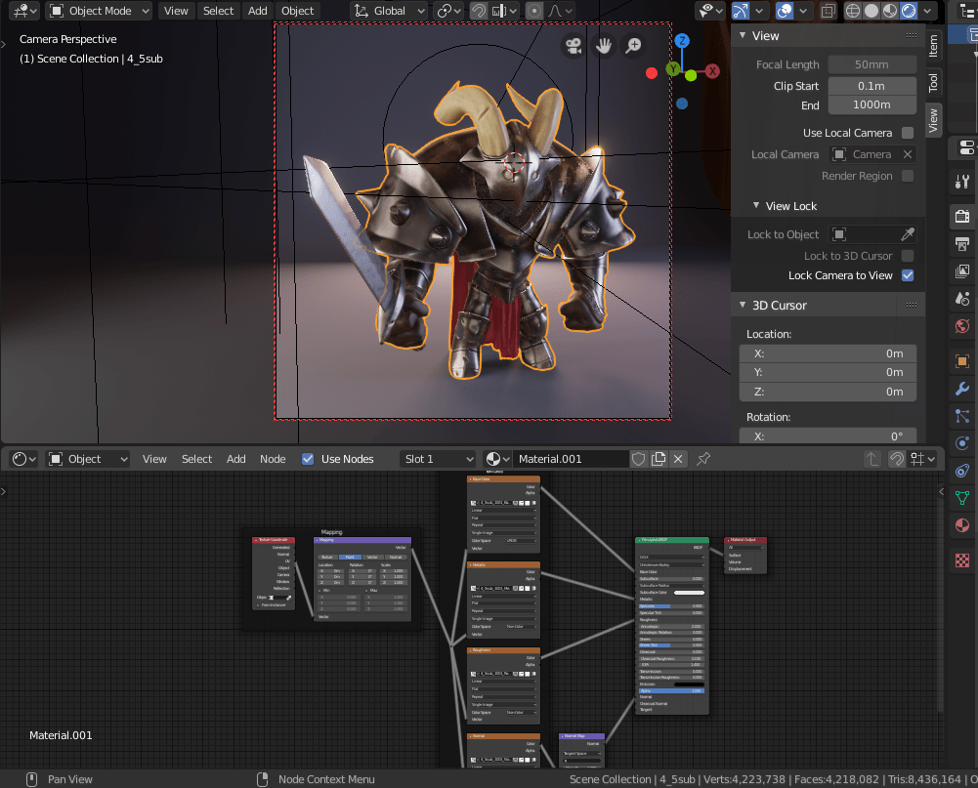Select the pan view hand icon
Viewport: 978px width, 788px height.
pyautogui.click(x=604, y=46)
